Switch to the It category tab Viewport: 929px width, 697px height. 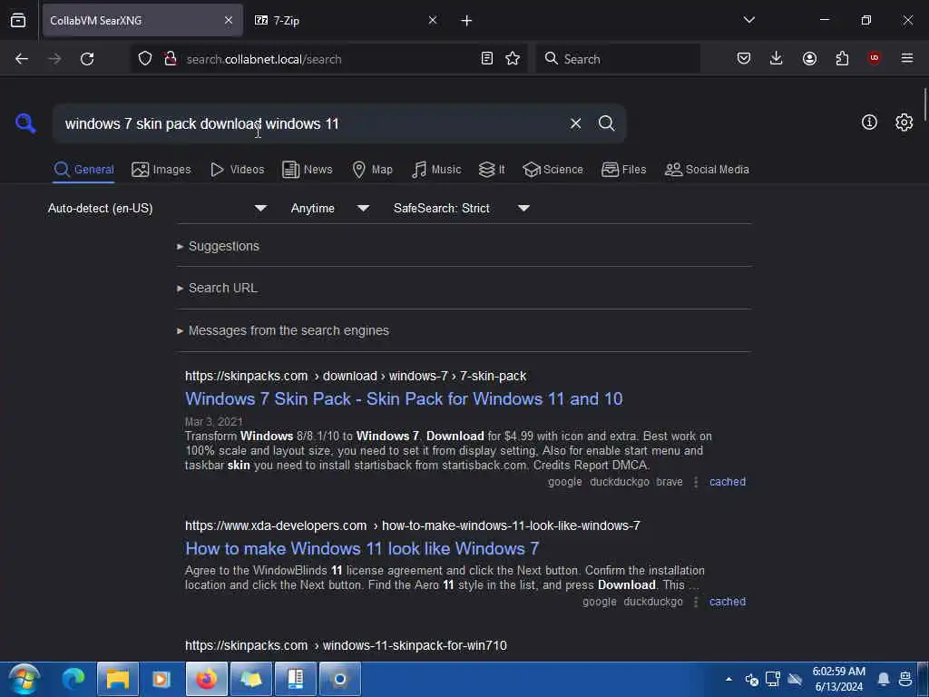(492, 170)
